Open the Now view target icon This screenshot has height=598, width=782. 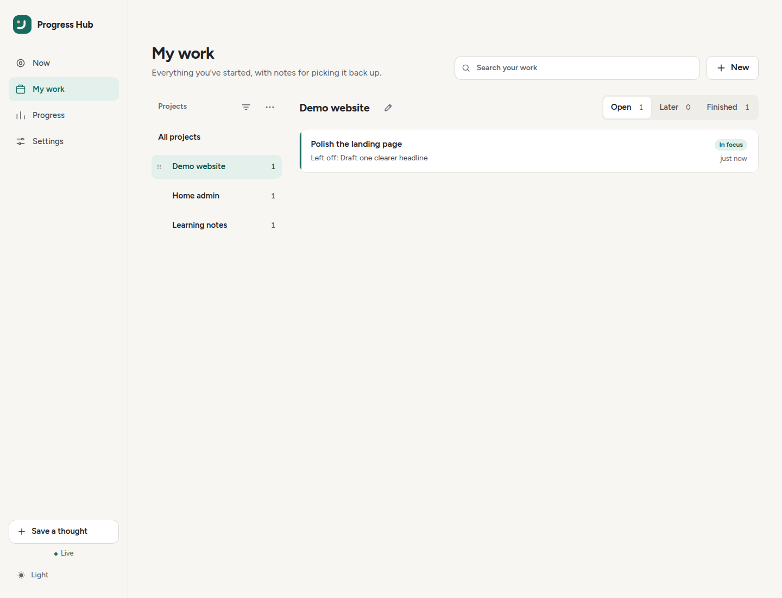pyautogui.click(x=21, y=63)
